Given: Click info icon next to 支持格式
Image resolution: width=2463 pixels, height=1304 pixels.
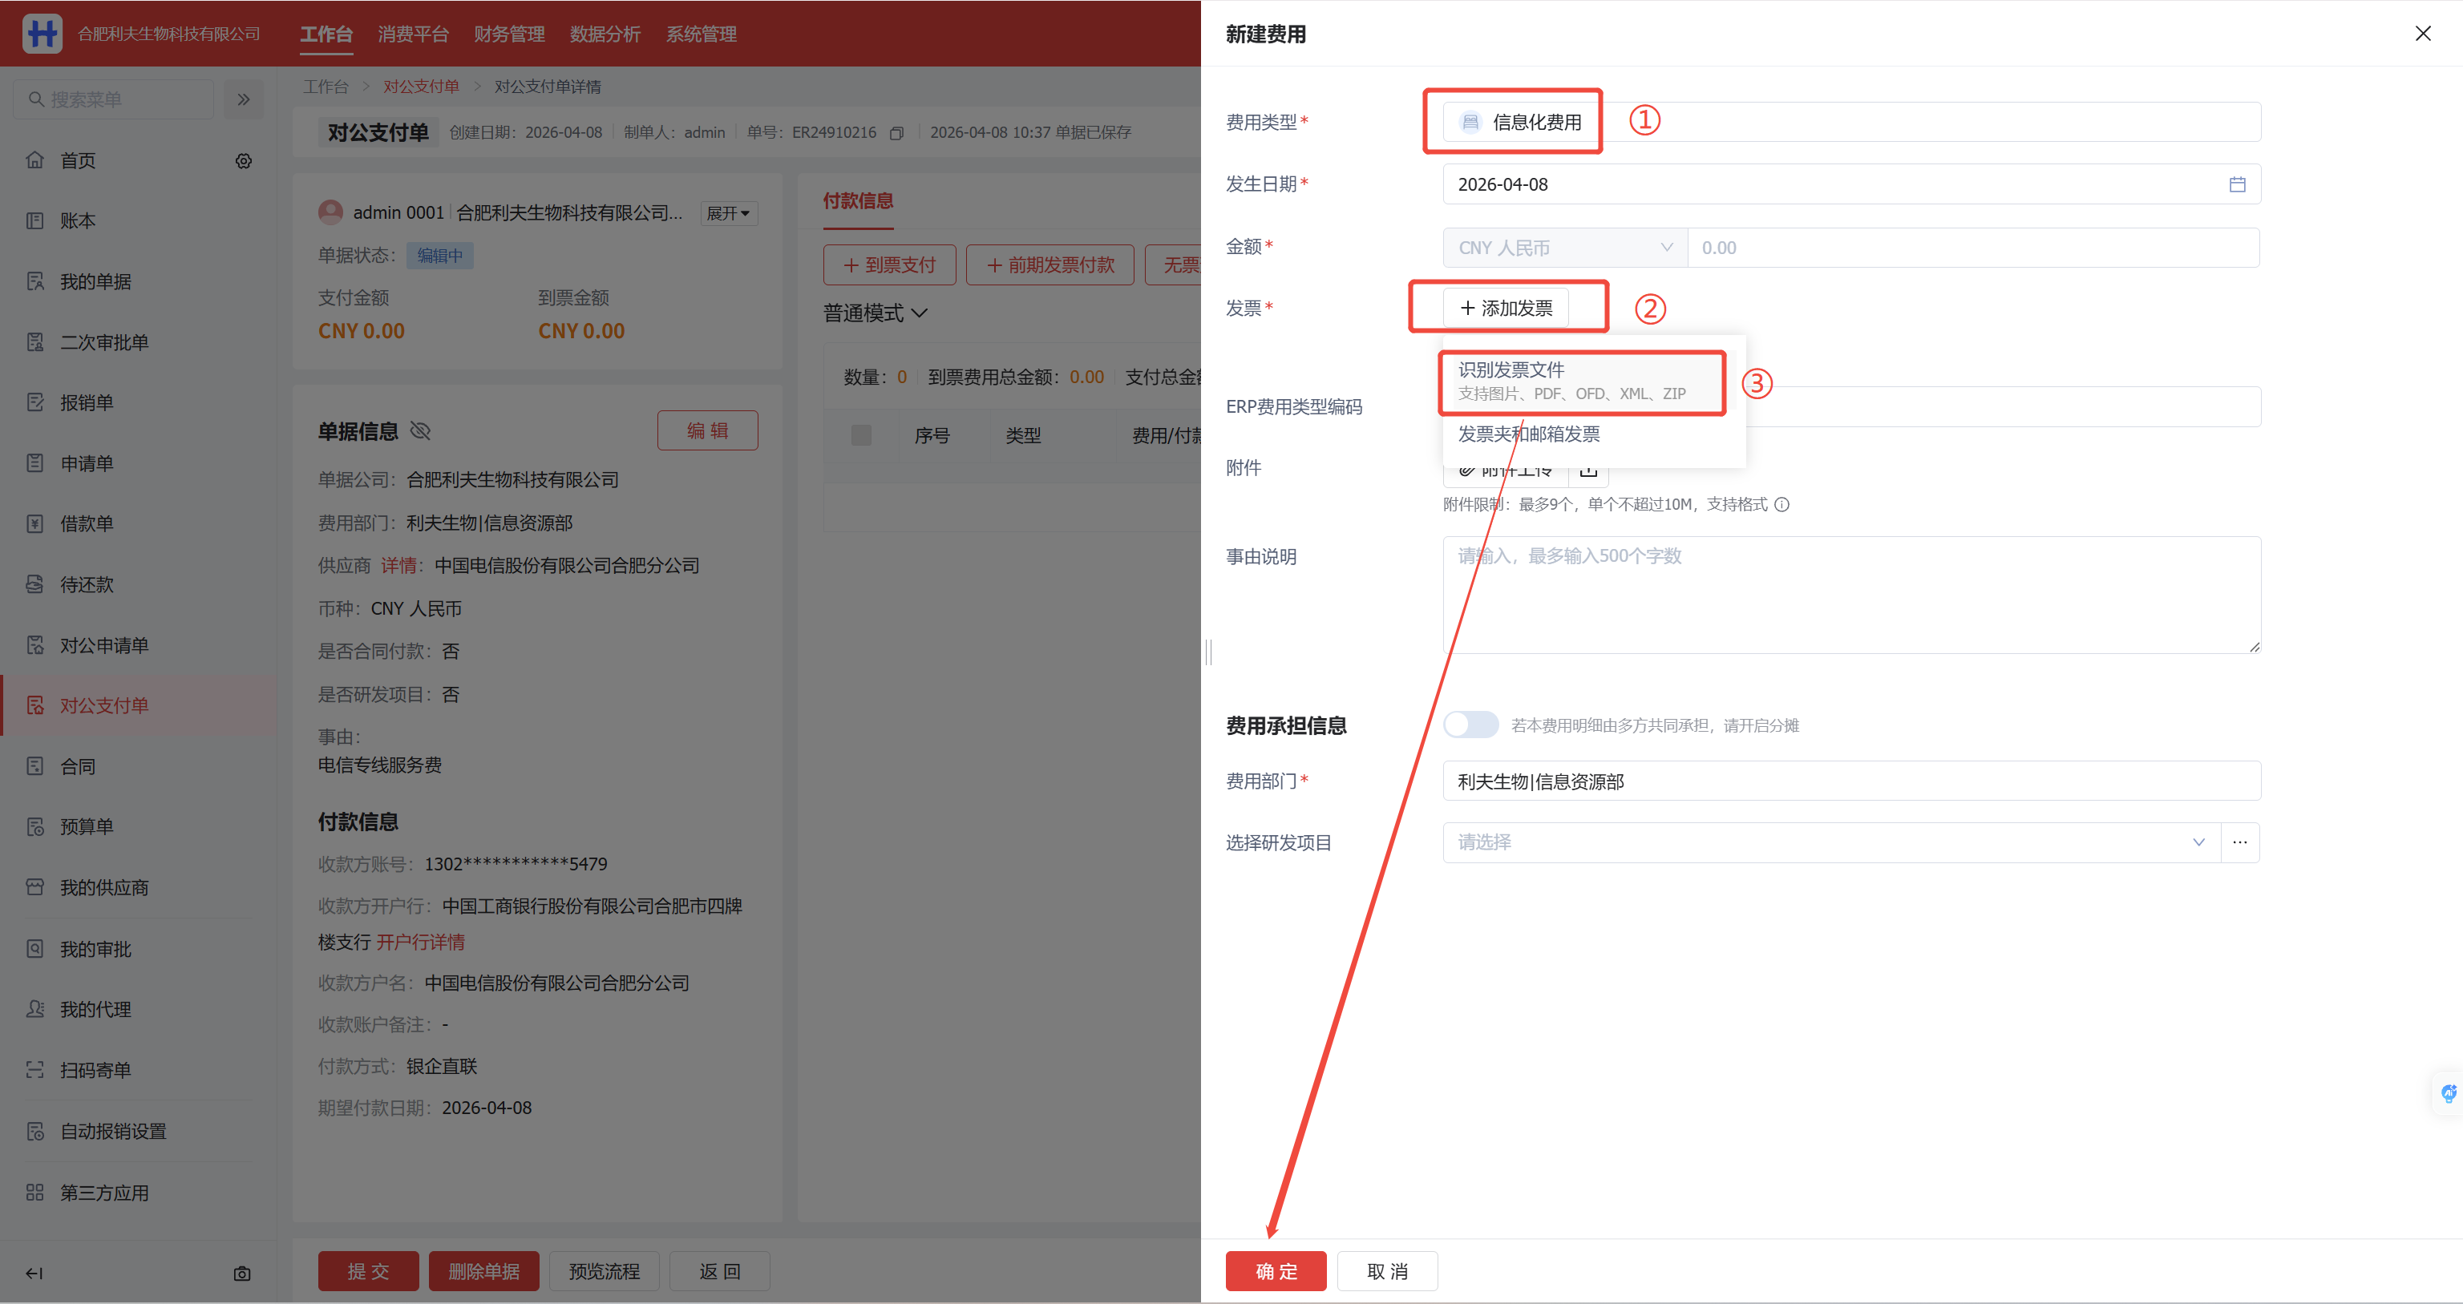Looking at the screenshot, I should pos(1782,505).
